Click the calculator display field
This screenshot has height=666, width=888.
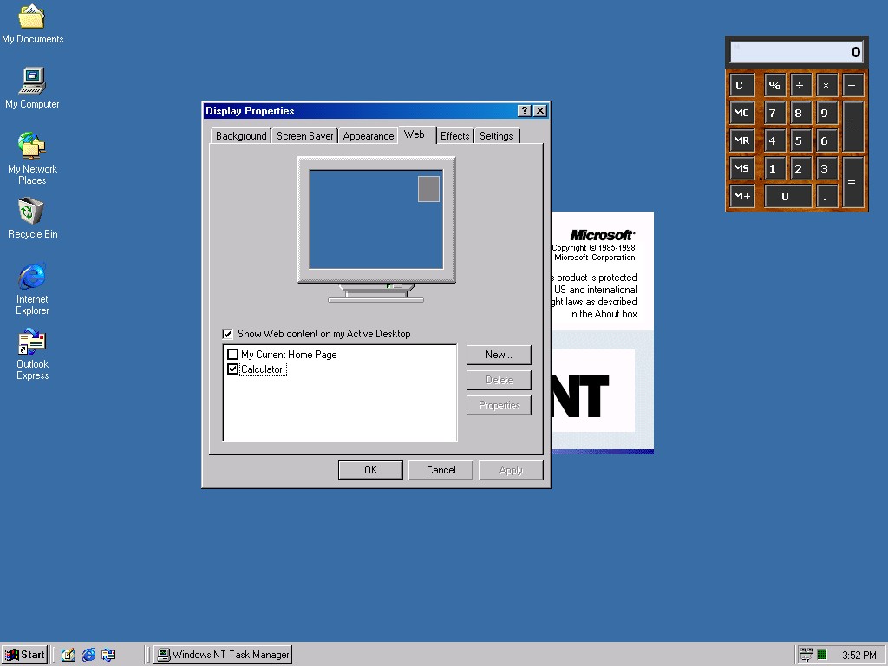point(796,52)
